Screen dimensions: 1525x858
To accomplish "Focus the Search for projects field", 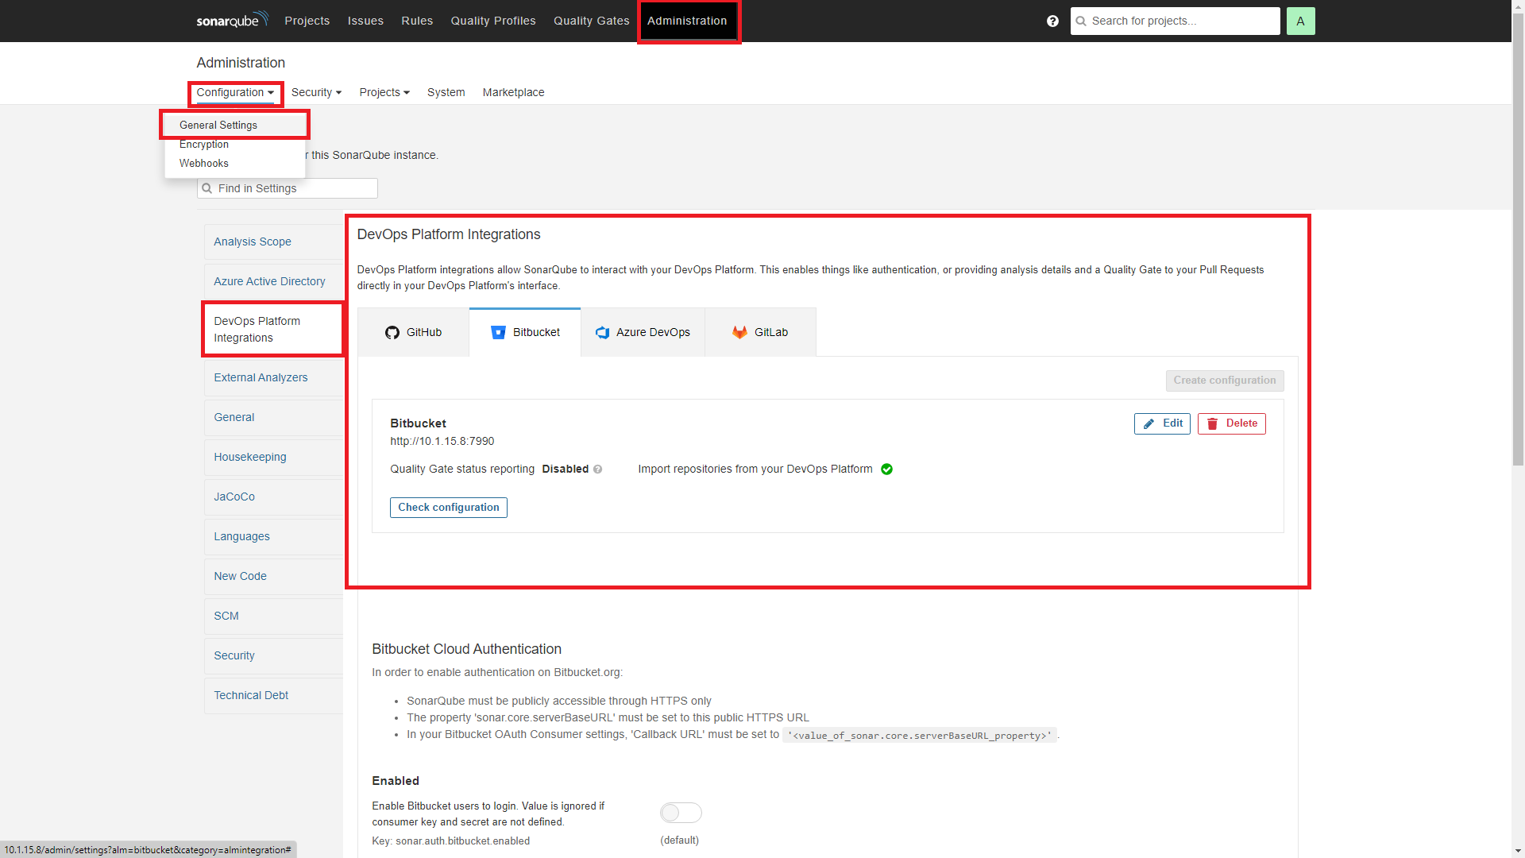I will tap(1176, 21).
